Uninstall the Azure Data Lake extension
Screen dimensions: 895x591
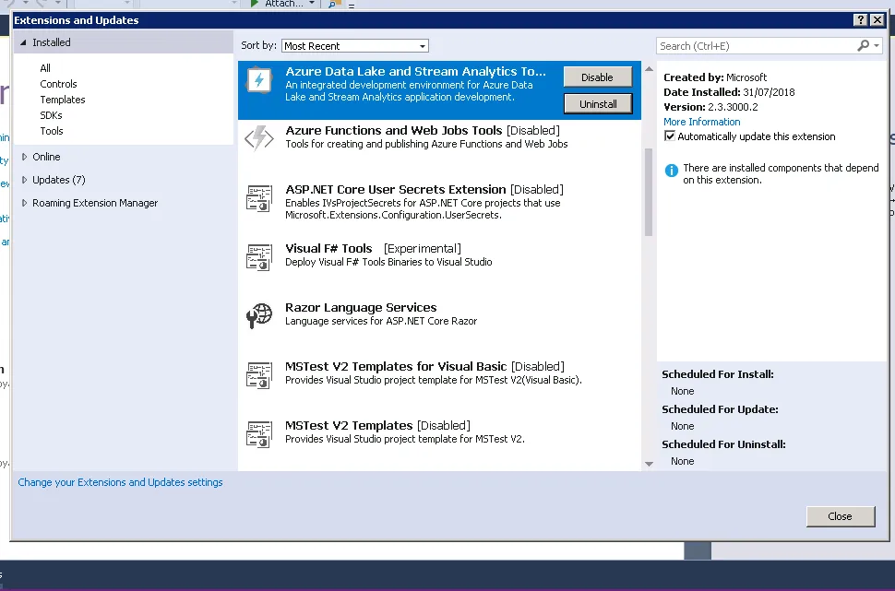(598, 104)
